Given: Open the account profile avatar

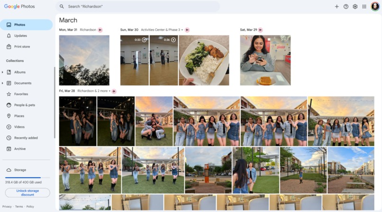Looking at the screenshot, I should (x=375, y=7).
